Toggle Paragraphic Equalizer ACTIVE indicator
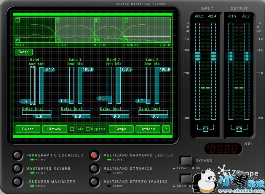The height and width of the screenshot is (194, 265). tap(32, 159)
